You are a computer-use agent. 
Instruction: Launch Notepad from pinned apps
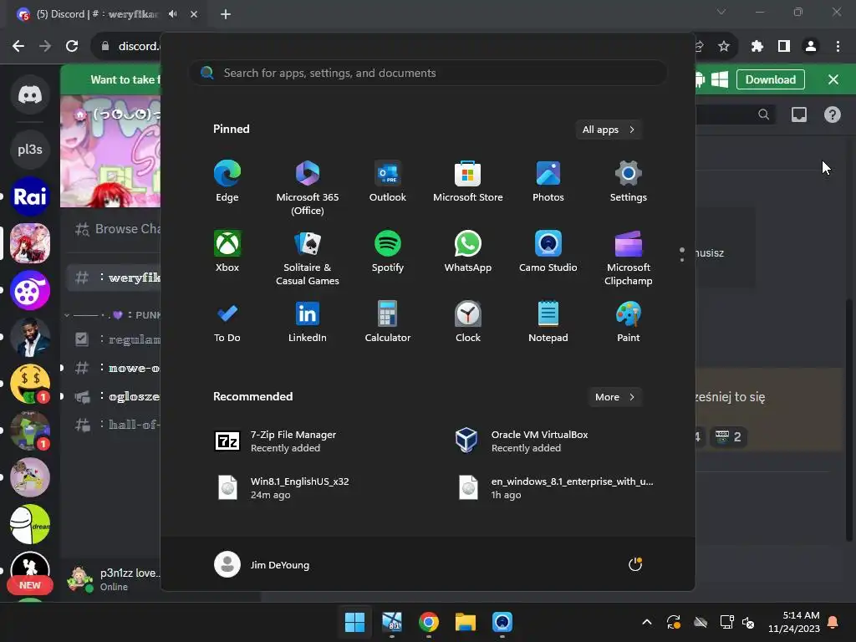[x=548, y=322]
